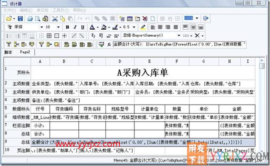
Task: Click the blank page icon
Action: point(153,18)
